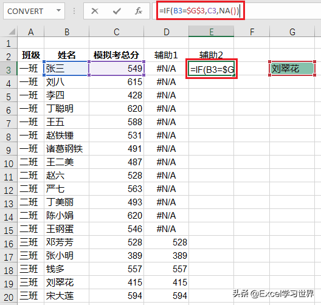Click column D value 557
The width and height of the screenshot is (321, 305).
click(166, 269)
